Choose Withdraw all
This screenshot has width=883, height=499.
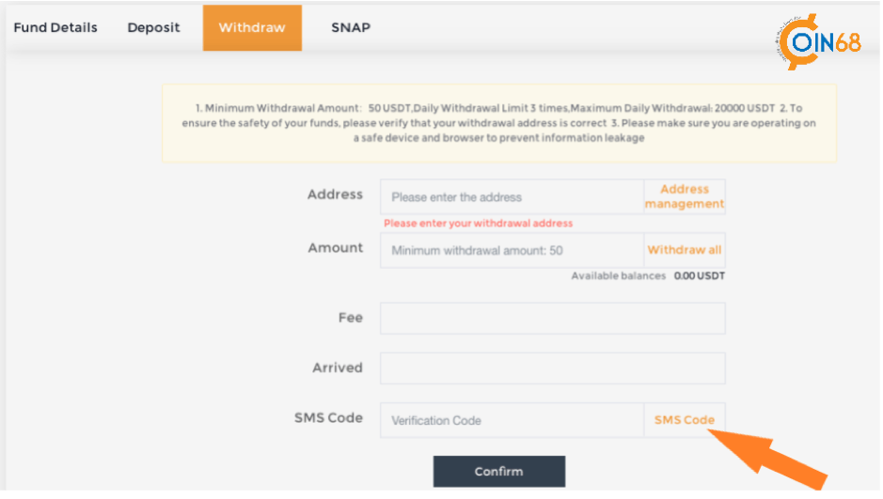[x=685, y=250]
